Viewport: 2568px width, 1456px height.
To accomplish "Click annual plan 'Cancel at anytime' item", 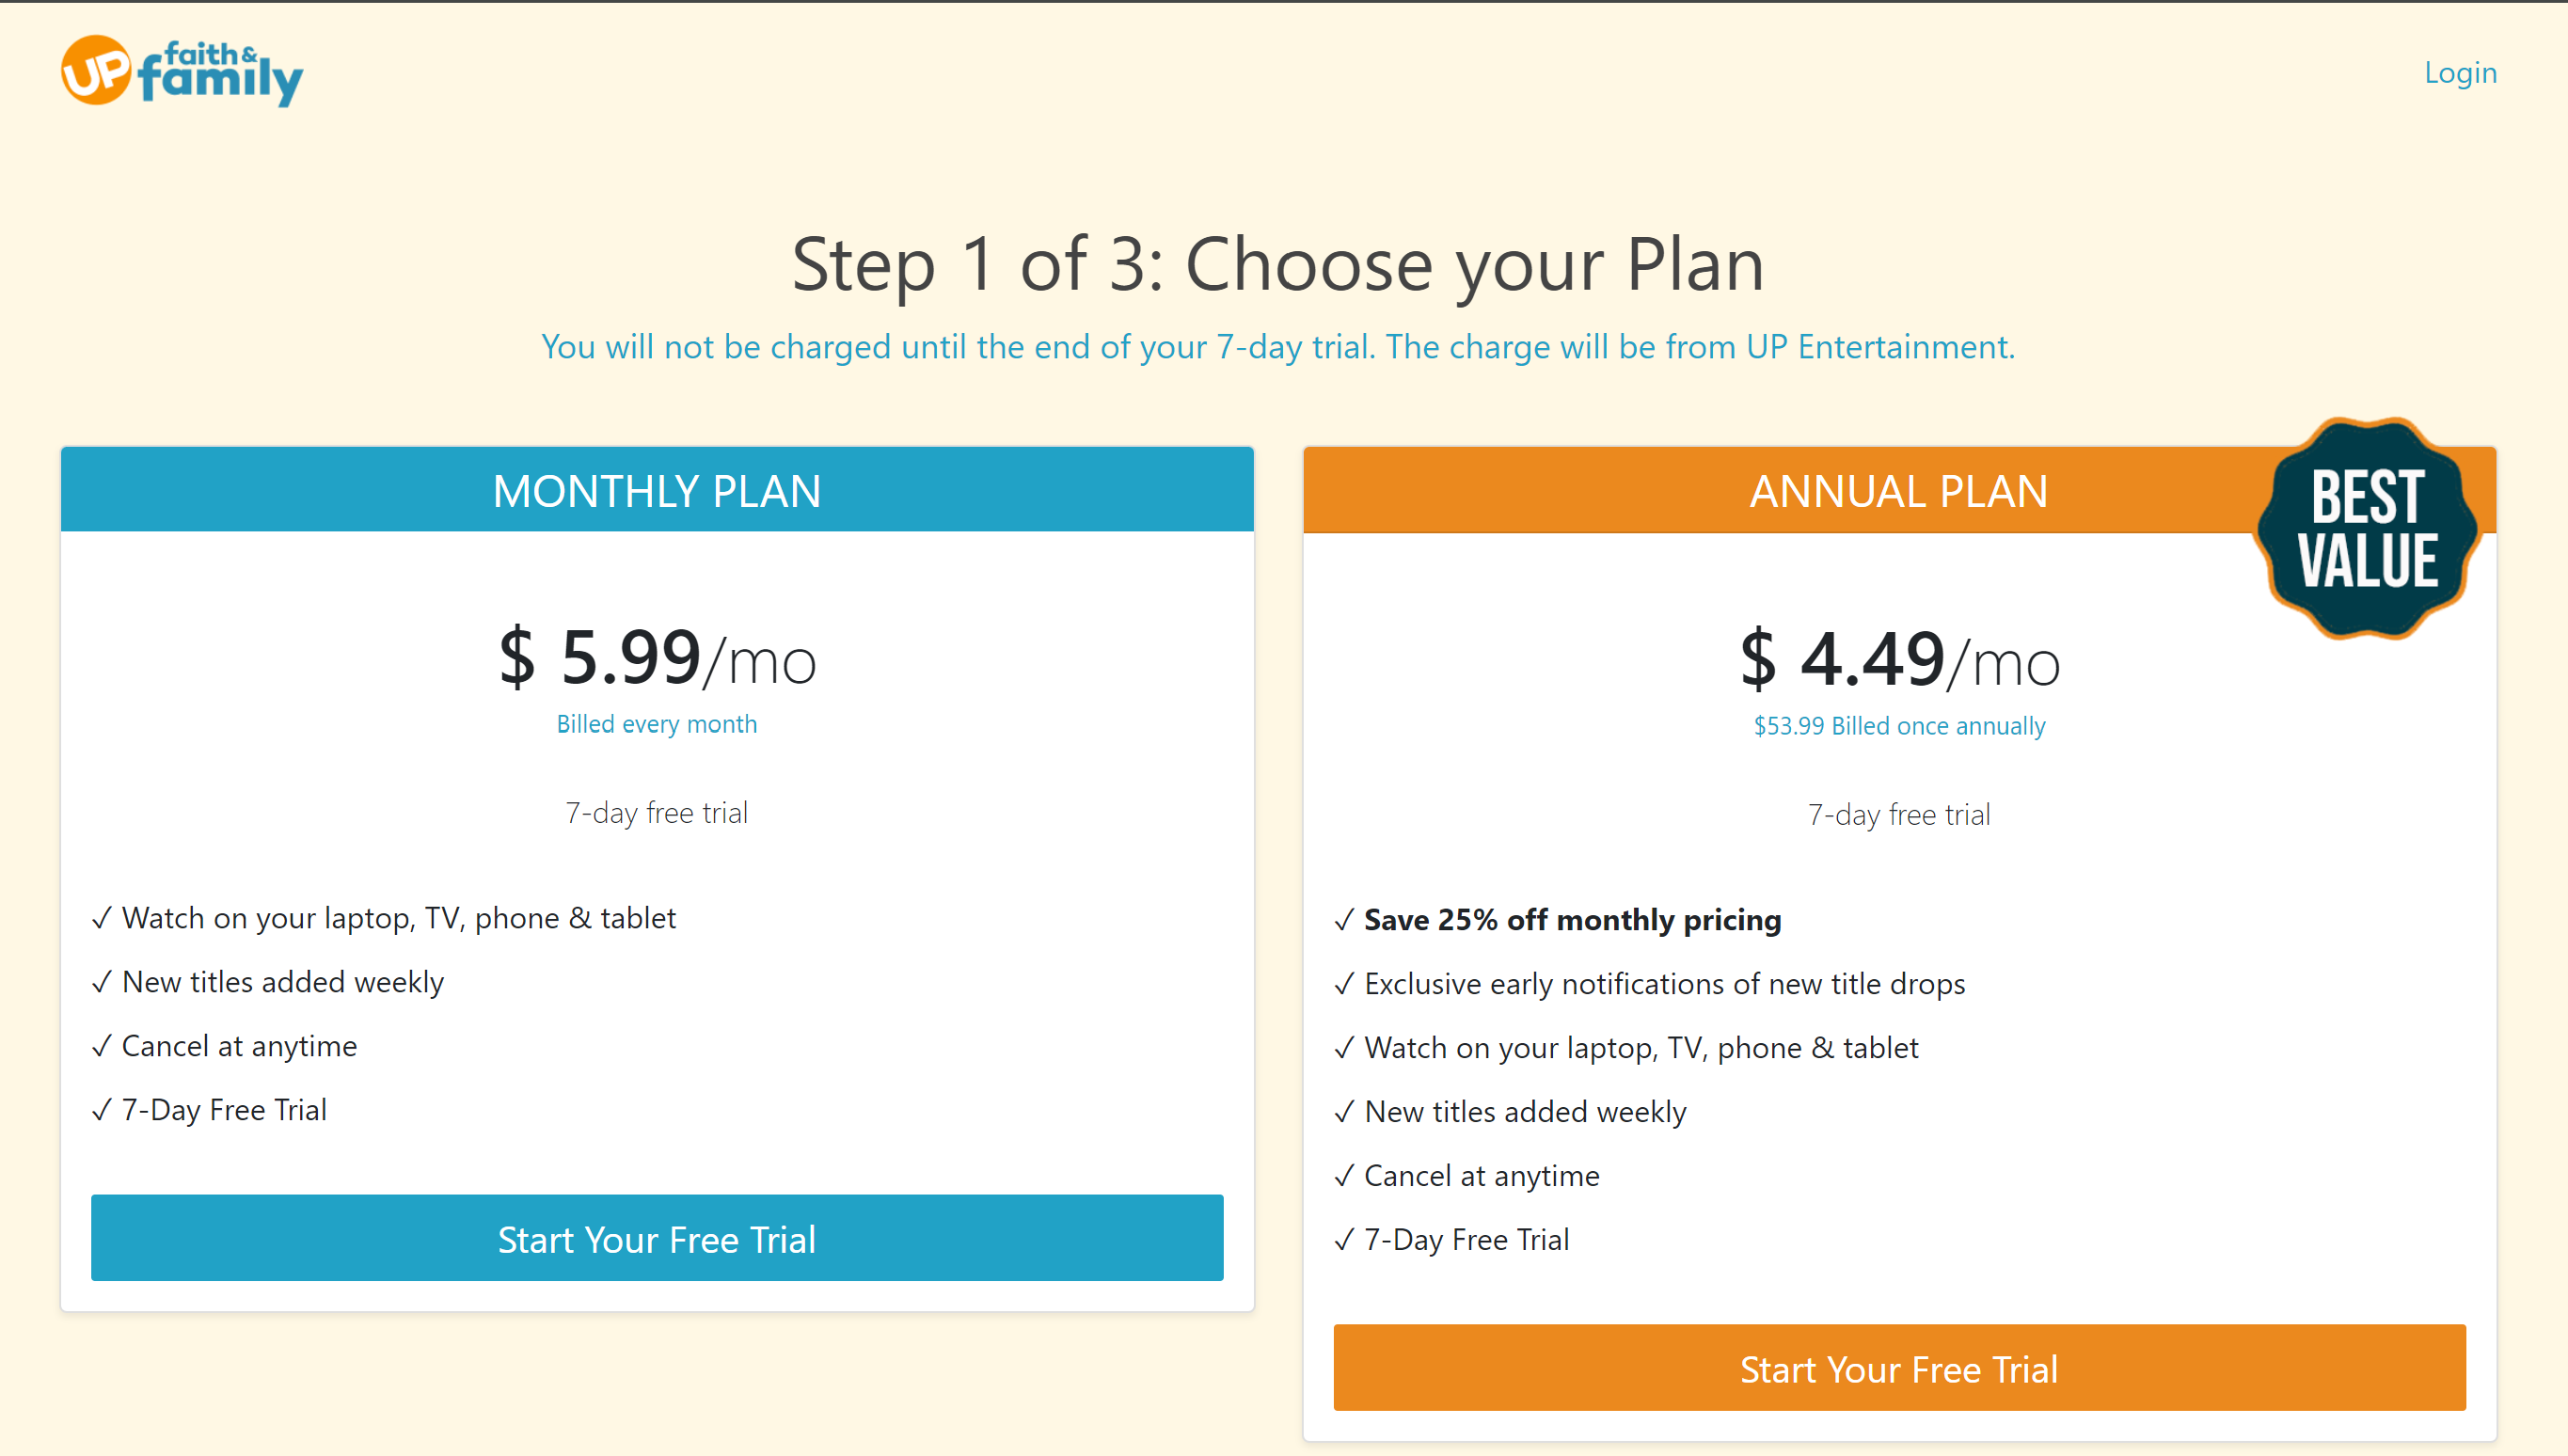I will coord(1481,1176).
